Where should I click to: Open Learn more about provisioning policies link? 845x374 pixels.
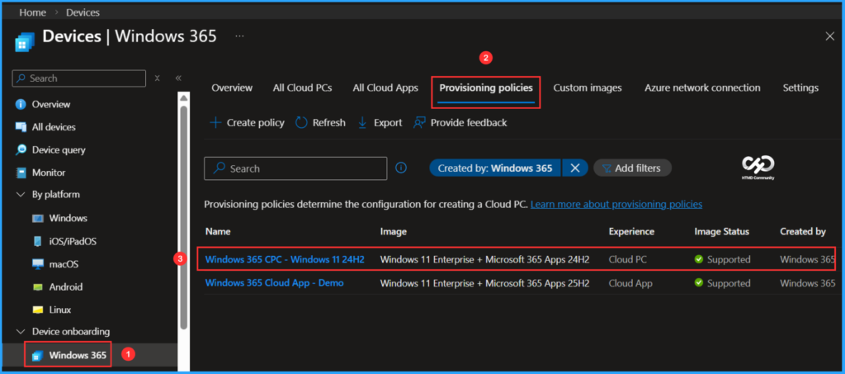616,204
